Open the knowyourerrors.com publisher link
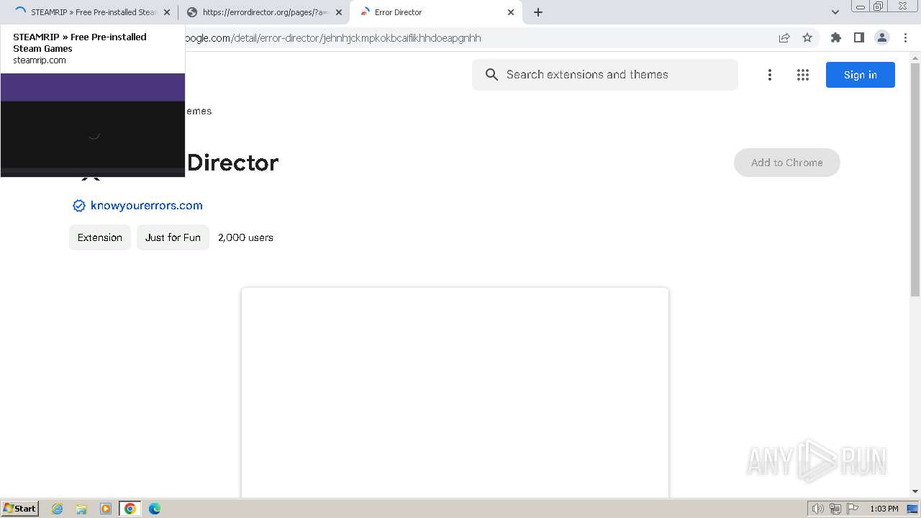The height and width of the screenshot is (518, 921). coord(147,206)
